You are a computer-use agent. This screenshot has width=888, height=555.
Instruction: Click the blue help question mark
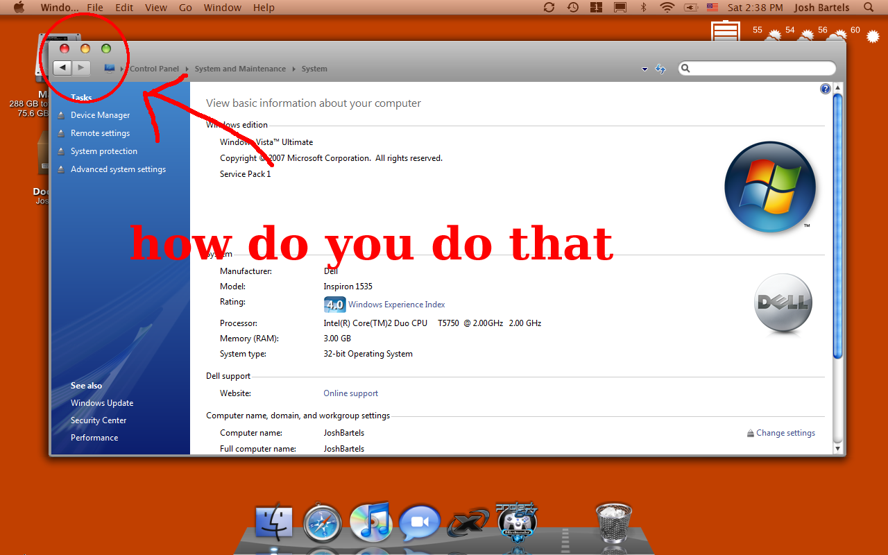(x=825, y=89)
